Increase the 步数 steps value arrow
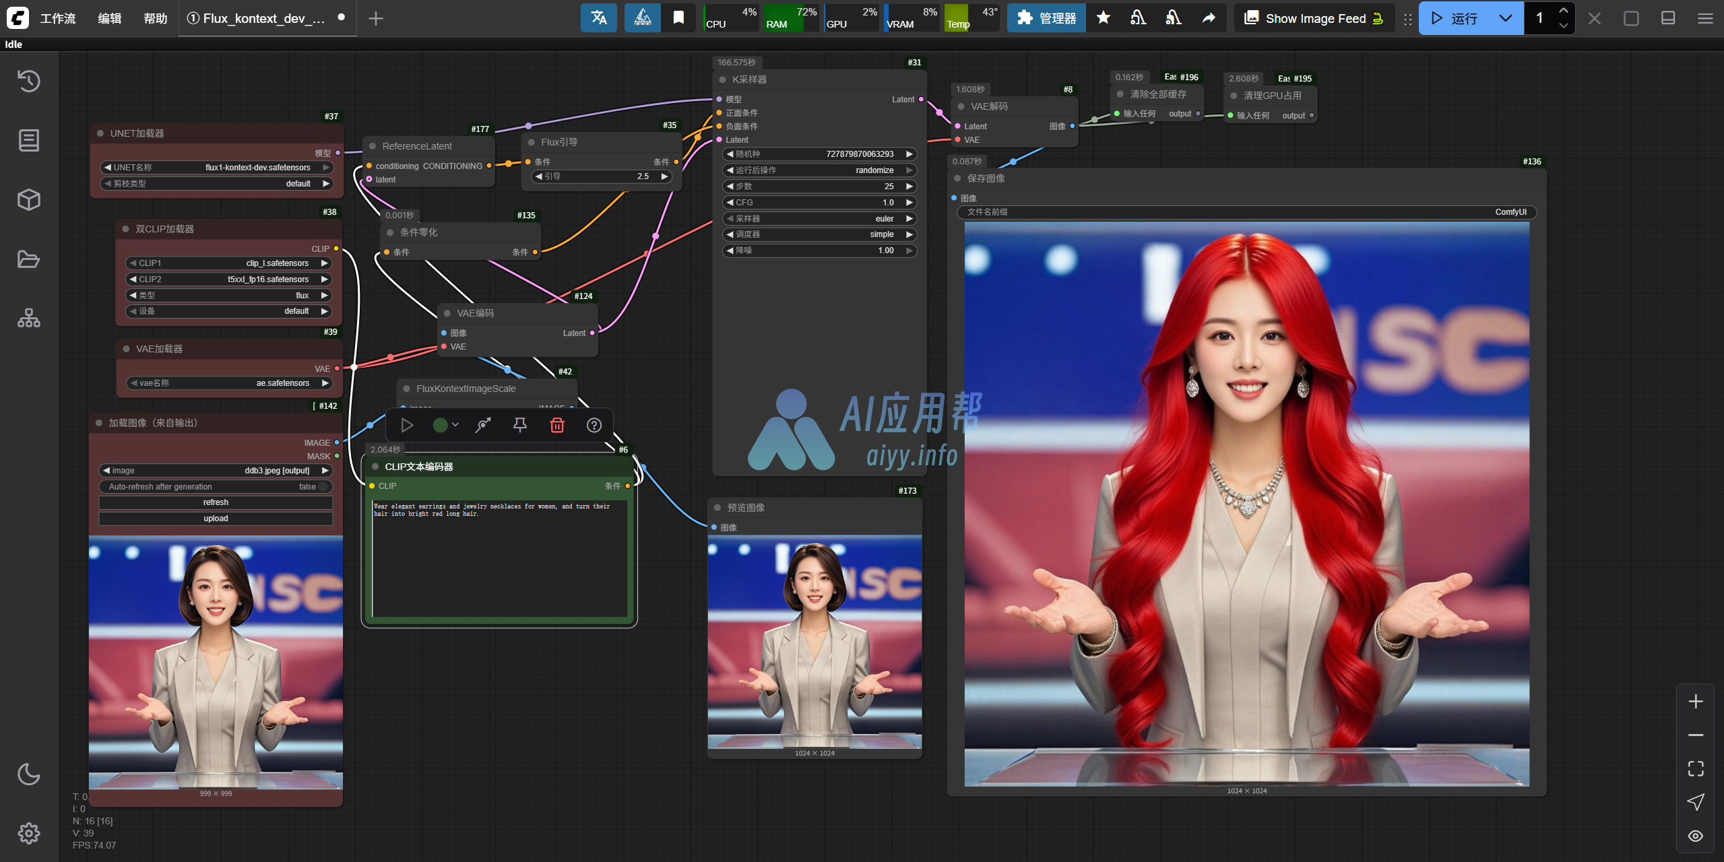 (909, 187)
